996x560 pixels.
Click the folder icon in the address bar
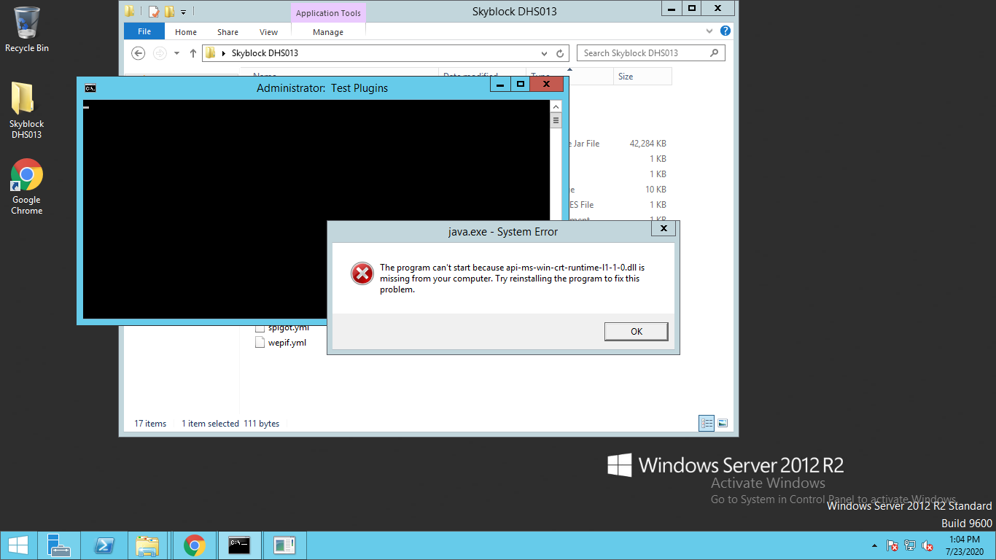point(211,53)
